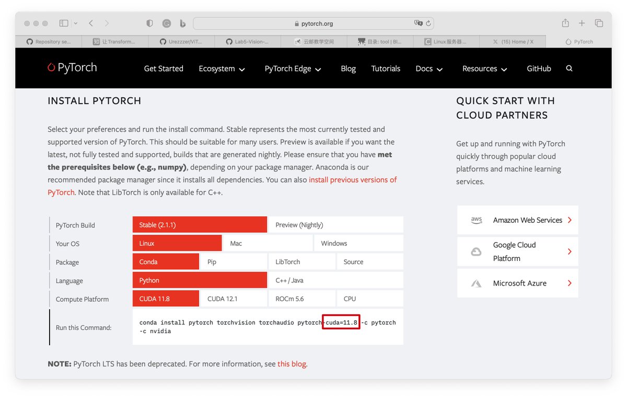Choose Linux as your OS

[x=177, y=243]
